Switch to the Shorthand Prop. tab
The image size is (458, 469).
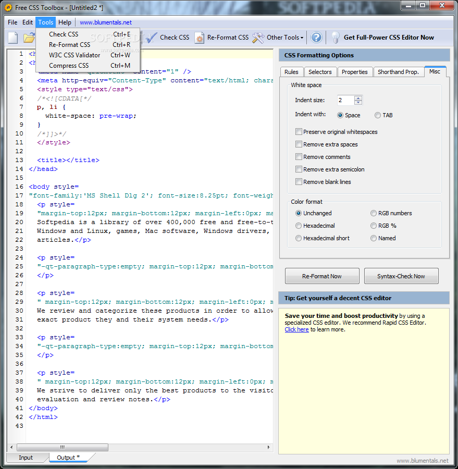398,72
